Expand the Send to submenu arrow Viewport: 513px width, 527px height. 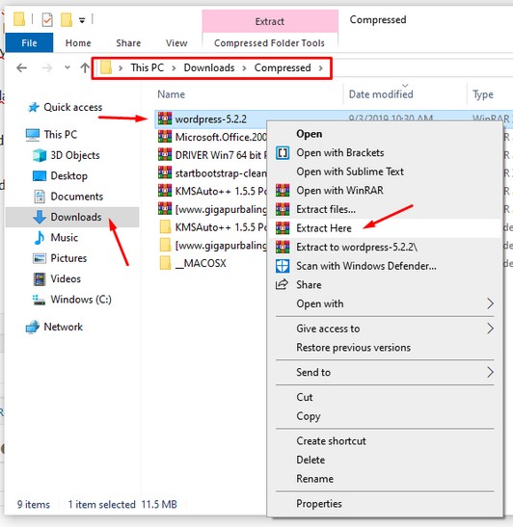coord(490,372)
